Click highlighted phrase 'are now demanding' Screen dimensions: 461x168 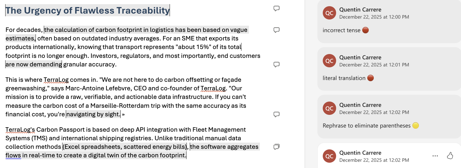pos(34,64)
